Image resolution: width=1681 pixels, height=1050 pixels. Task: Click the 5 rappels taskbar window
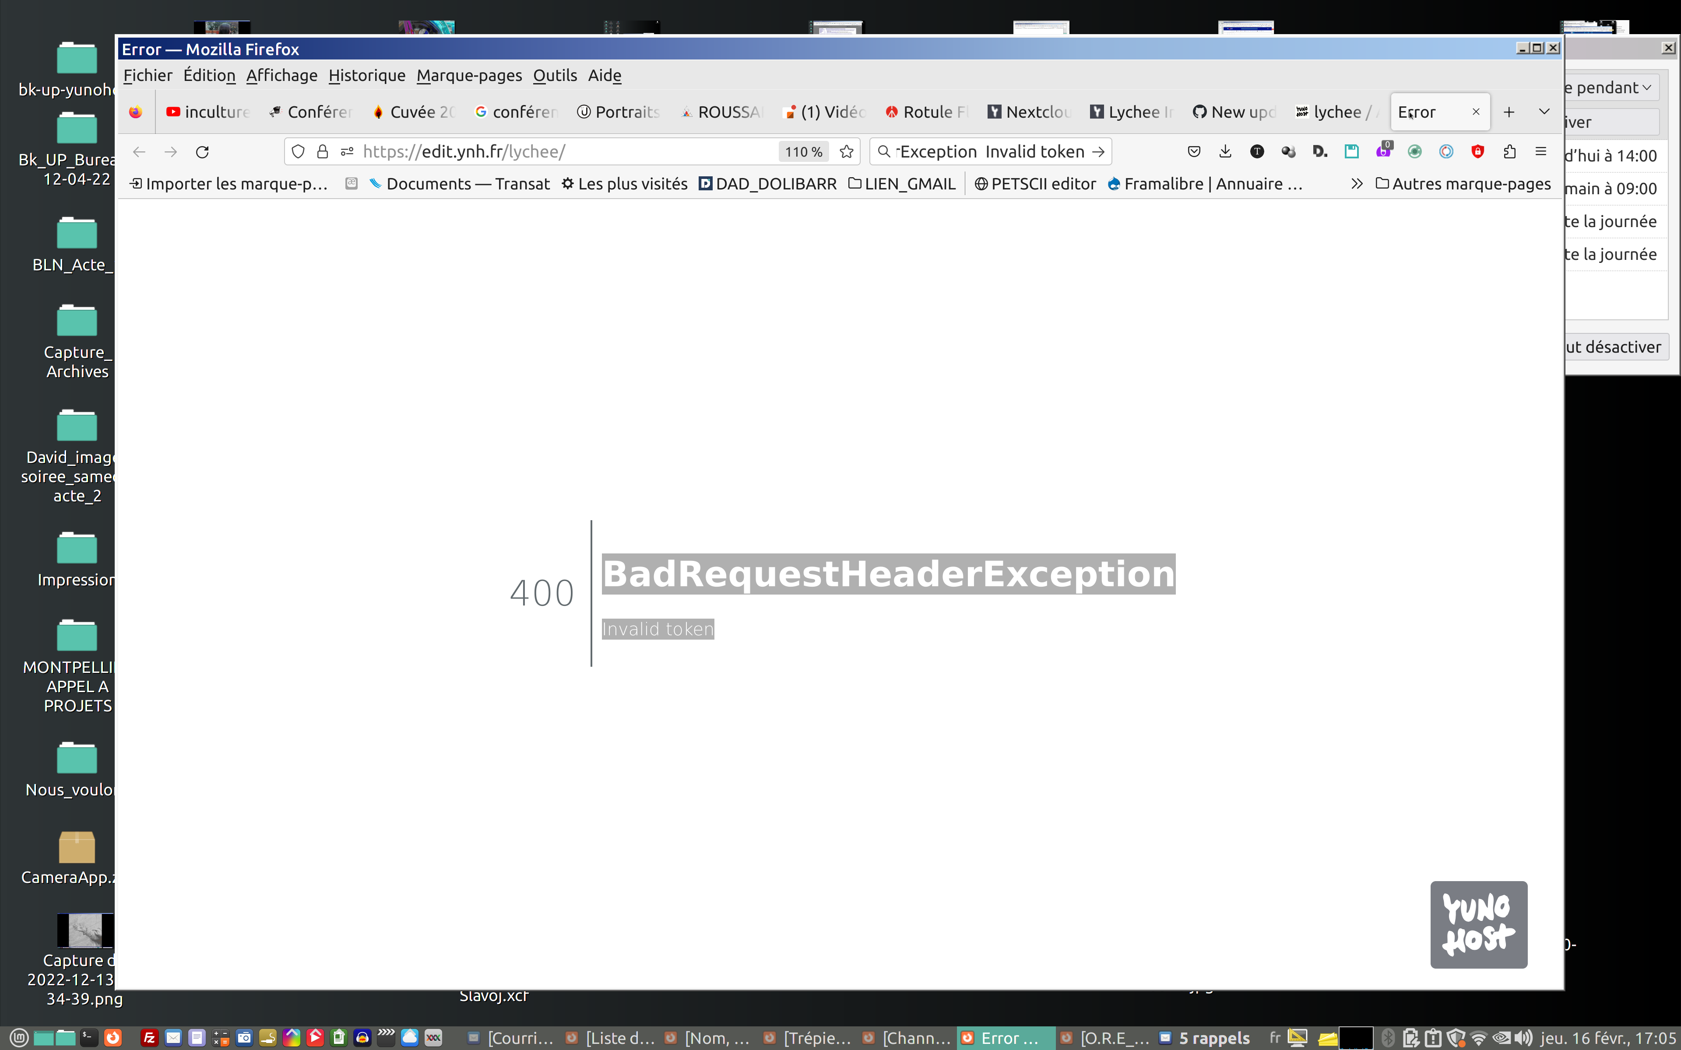coord(1205,1037)
